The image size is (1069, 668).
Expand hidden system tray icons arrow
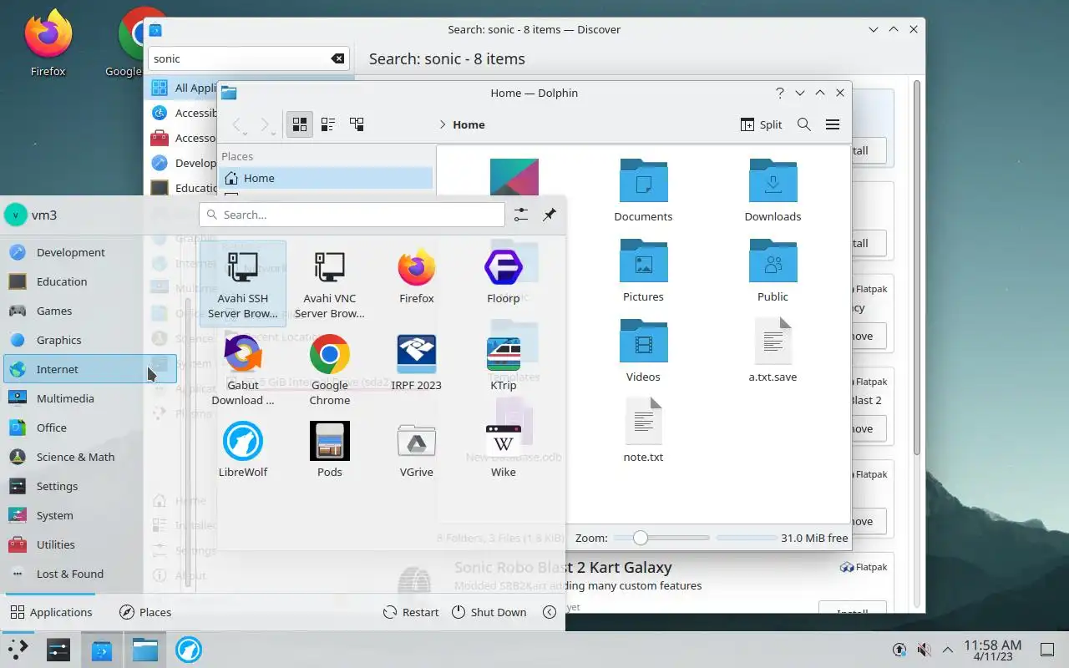click(948, 650)
